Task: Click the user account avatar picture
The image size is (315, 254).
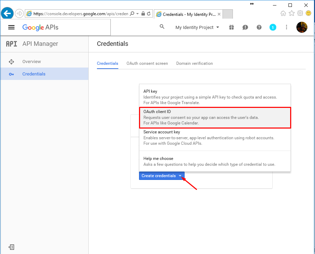Action: click(x=302, y=27)
